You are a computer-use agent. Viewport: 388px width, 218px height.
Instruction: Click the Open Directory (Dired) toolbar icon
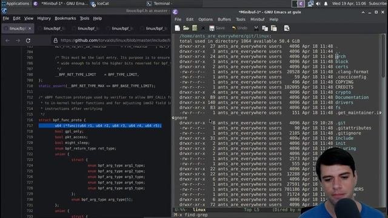[195, 28]
